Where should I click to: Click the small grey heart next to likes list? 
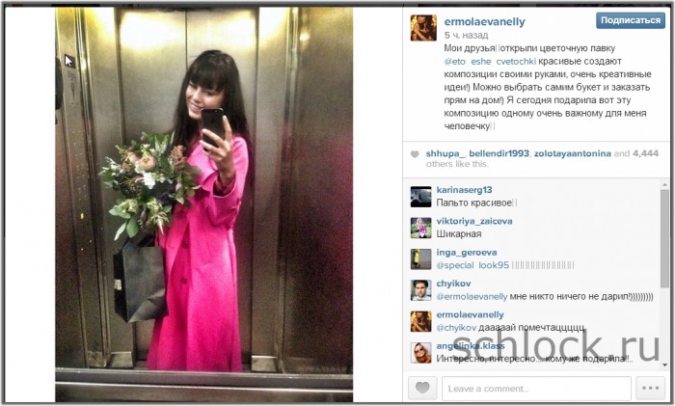pyautogui.click(x=415, y=154)
